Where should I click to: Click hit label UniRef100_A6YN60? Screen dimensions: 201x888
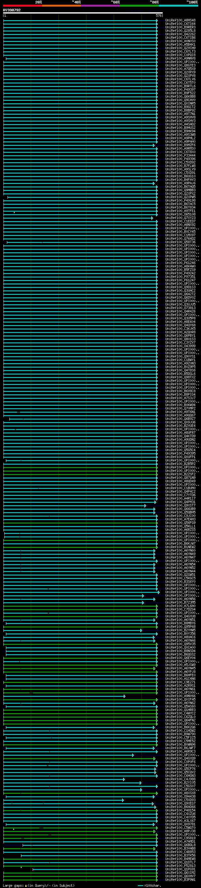[180, 551]
